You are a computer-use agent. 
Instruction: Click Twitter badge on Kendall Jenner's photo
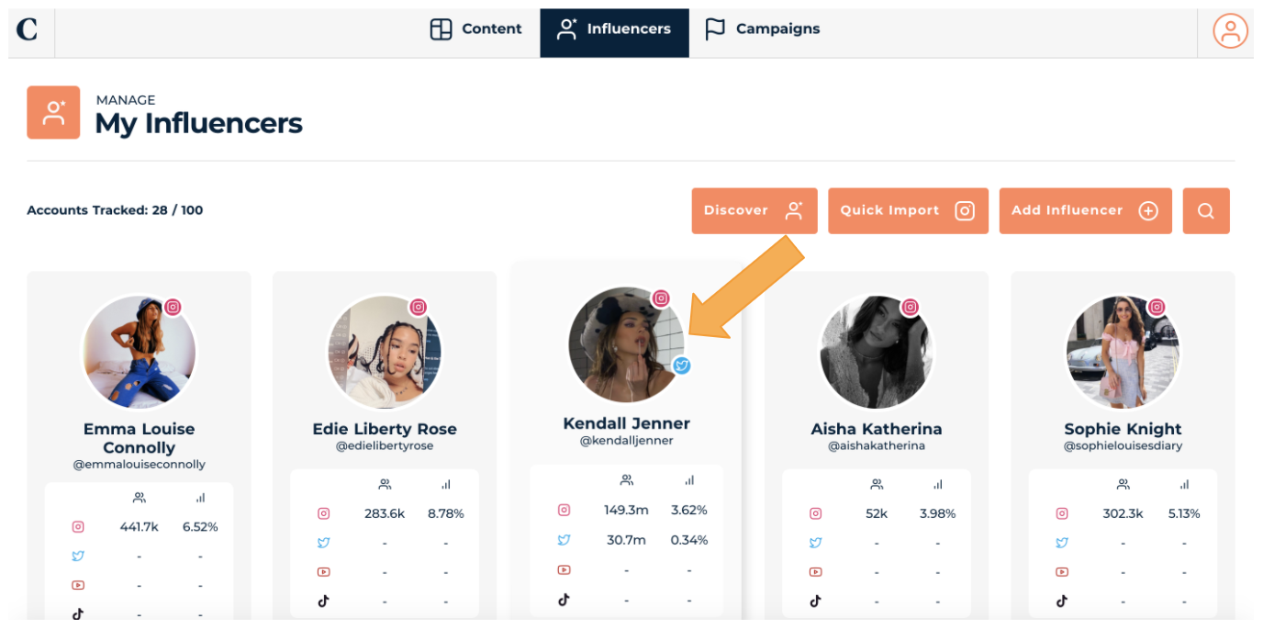[681, 366]
